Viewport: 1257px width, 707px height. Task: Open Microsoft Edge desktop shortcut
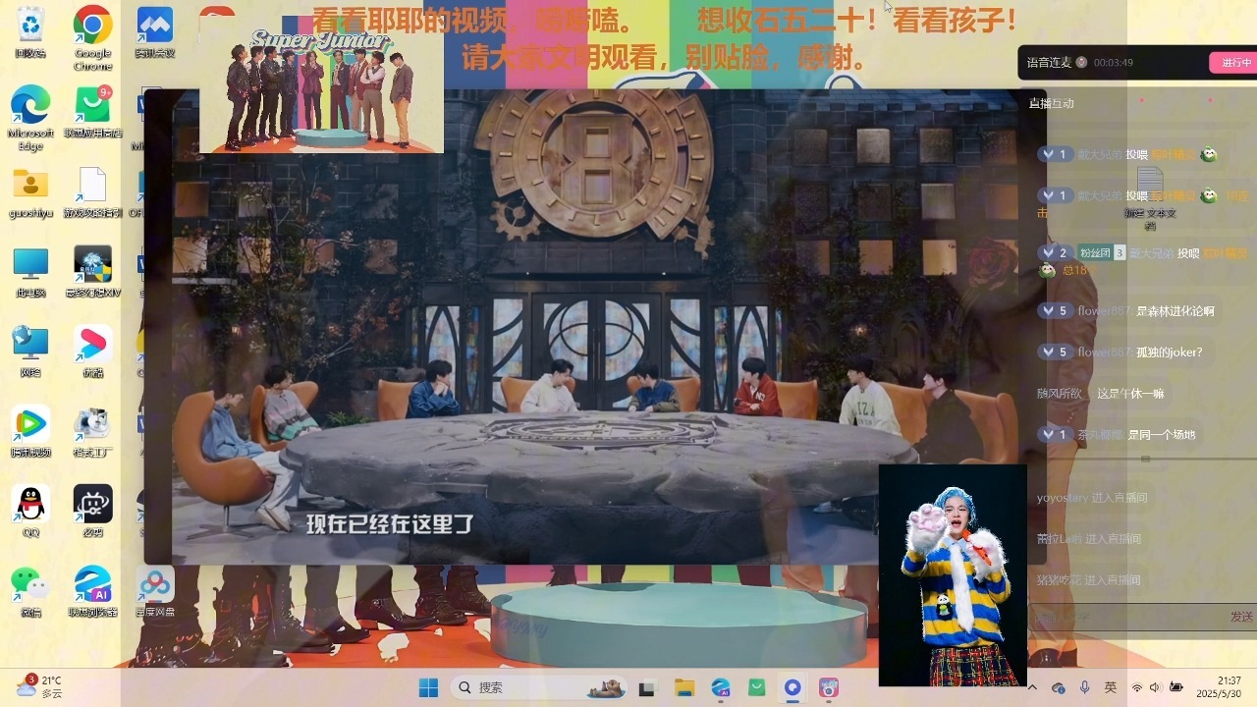point(30,118)
